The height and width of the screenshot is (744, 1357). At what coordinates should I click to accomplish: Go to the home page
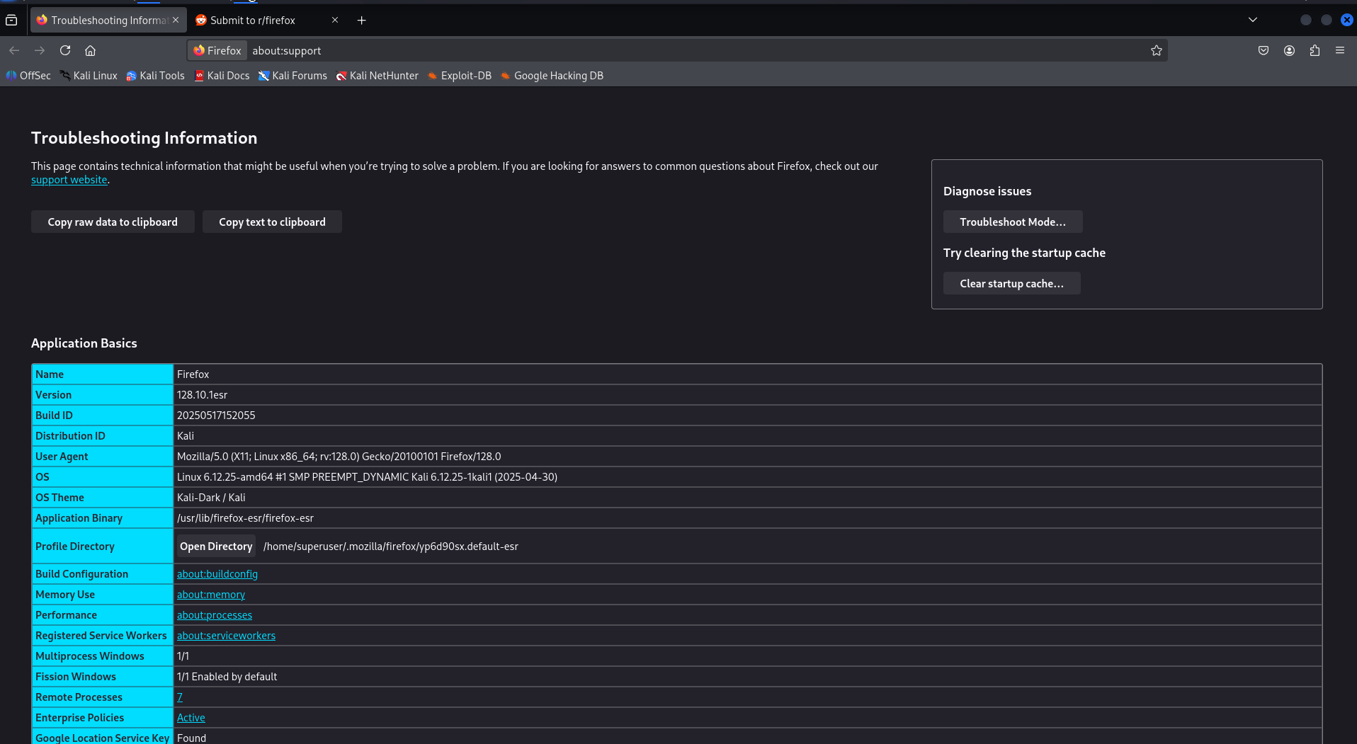[90, 50]
